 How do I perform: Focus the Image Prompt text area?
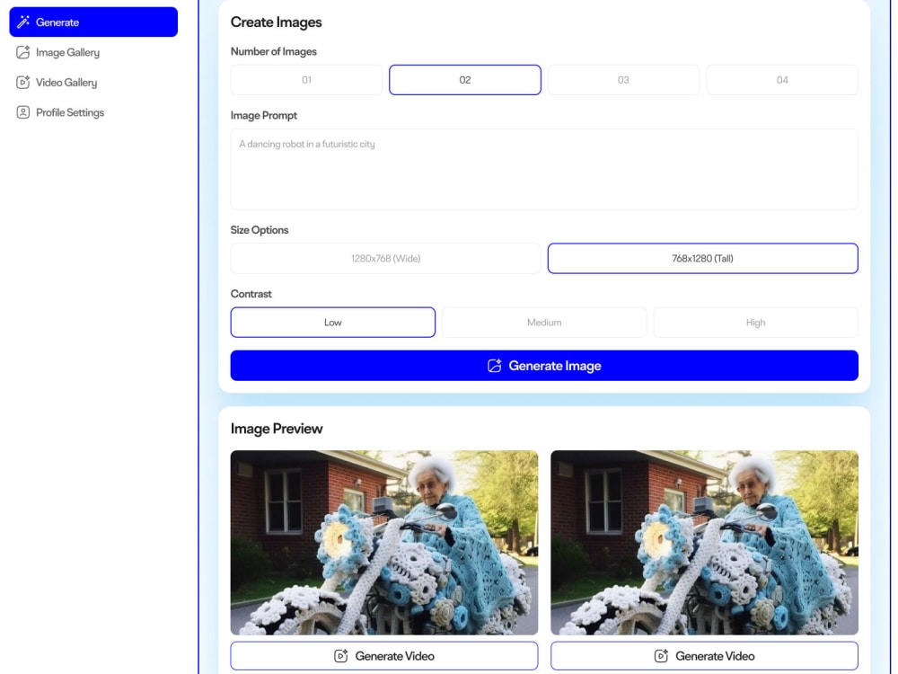(544, 169)
